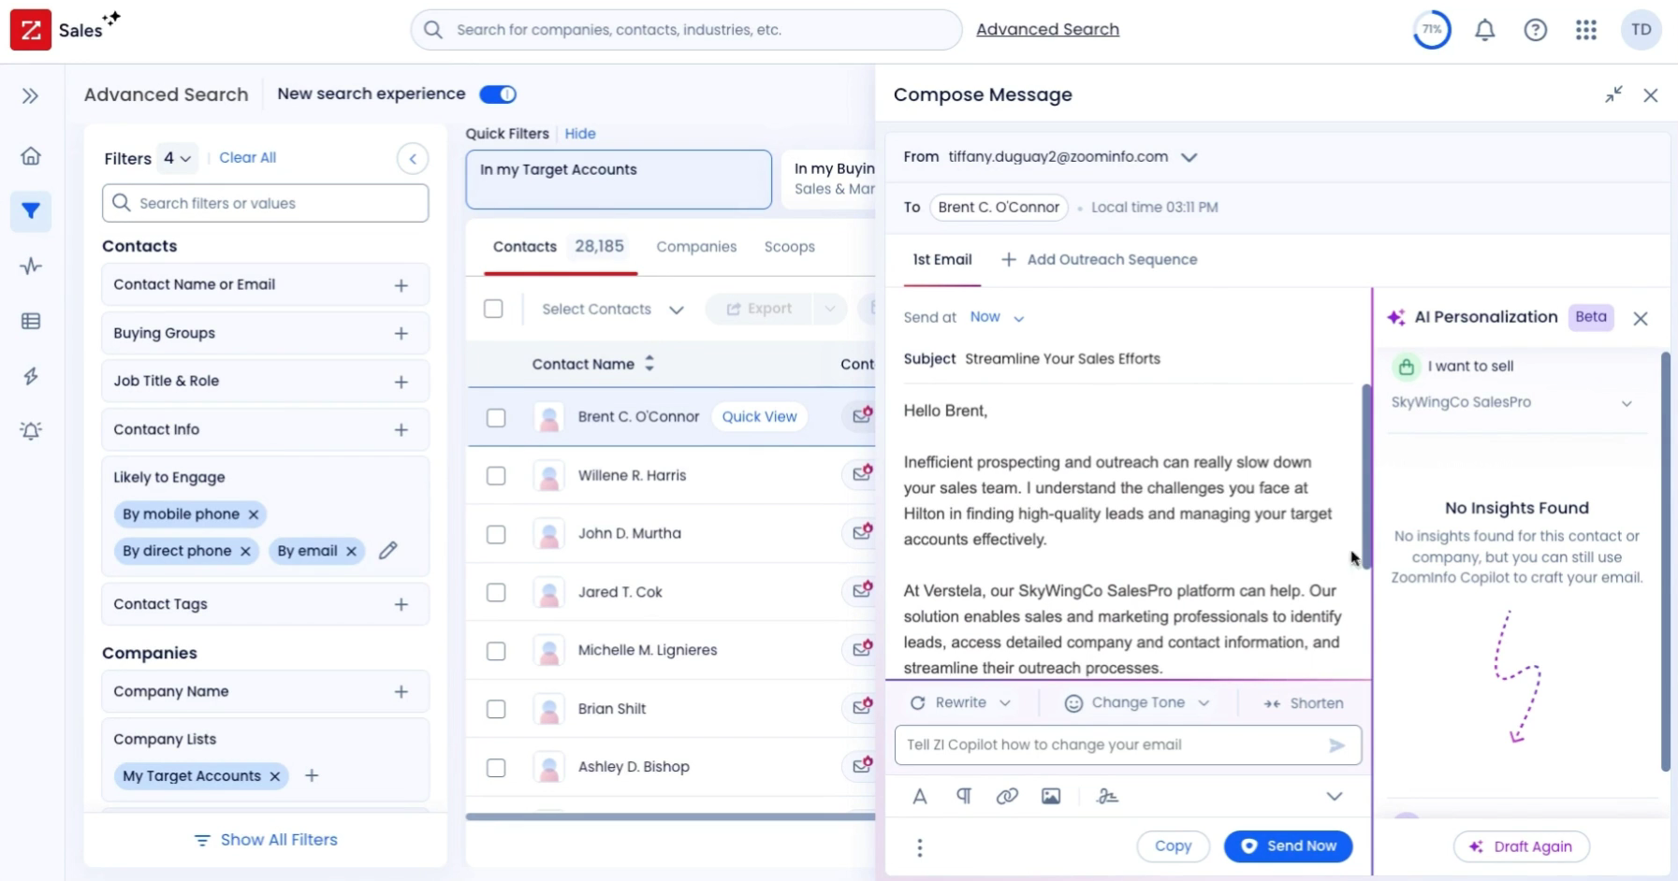Add another Company Lists value
Screen dimensions: 1678x881
coord(313,775)
